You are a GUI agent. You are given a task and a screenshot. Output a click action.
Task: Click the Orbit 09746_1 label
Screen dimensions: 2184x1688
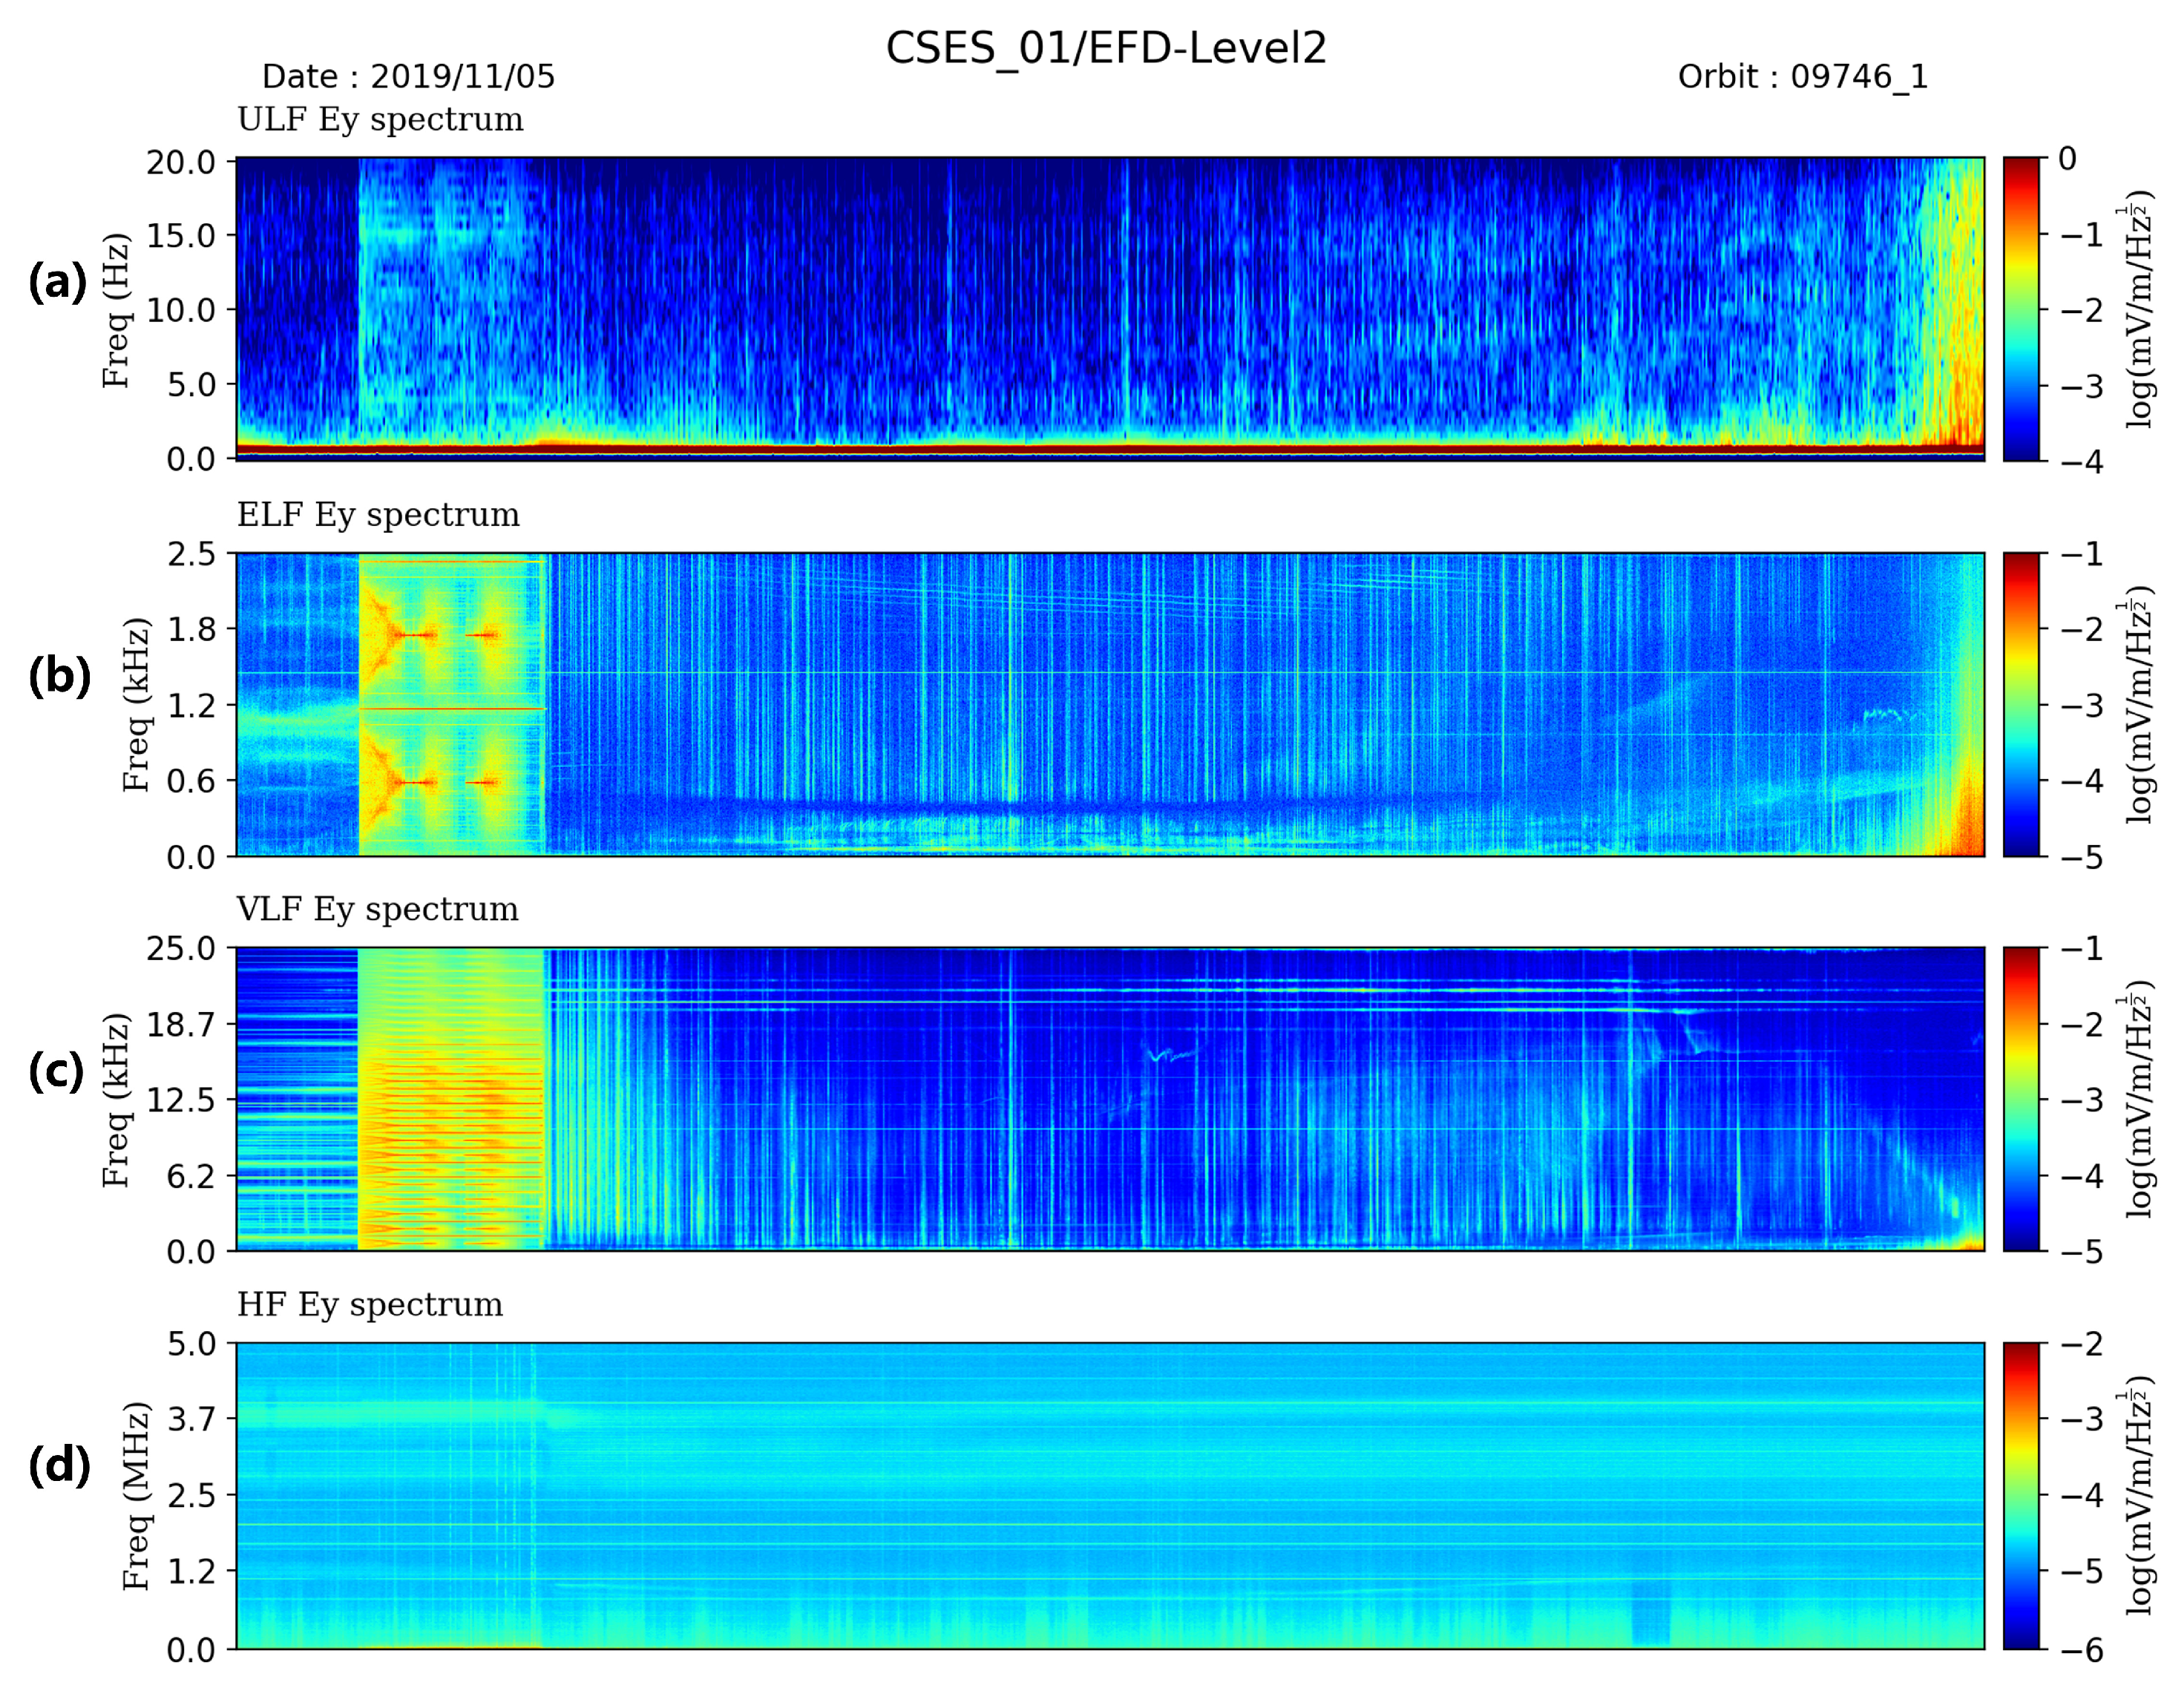1802,77
